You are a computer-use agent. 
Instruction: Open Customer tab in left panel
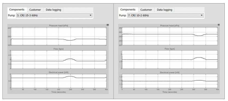tap(35, 10)
